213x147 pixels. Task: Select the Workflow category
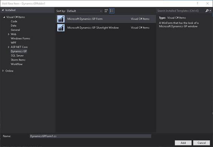click(x=17, y=64)
